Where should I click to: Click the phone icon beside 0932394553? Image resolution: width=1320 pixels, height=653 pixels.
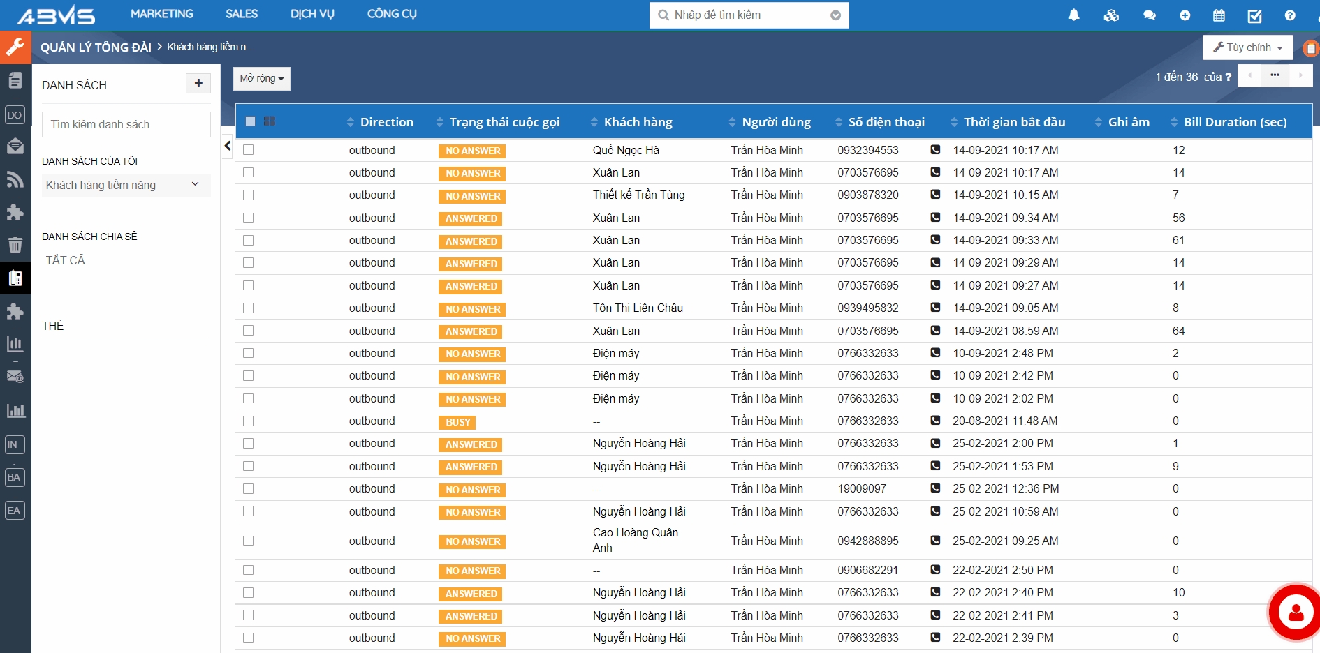click(935, 150)
